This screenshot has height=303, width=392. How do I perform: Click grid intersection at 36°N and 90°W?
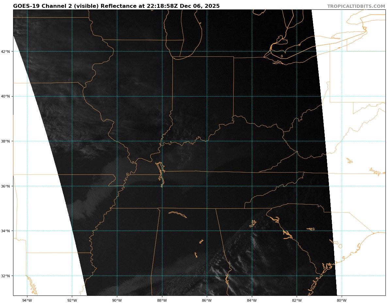click(x=117, y=186)
